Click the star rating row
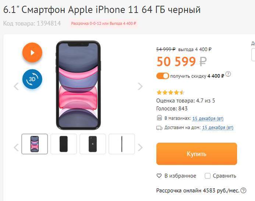Image resolution: width=255 pixels, height=201 pixels. [170, 93]
